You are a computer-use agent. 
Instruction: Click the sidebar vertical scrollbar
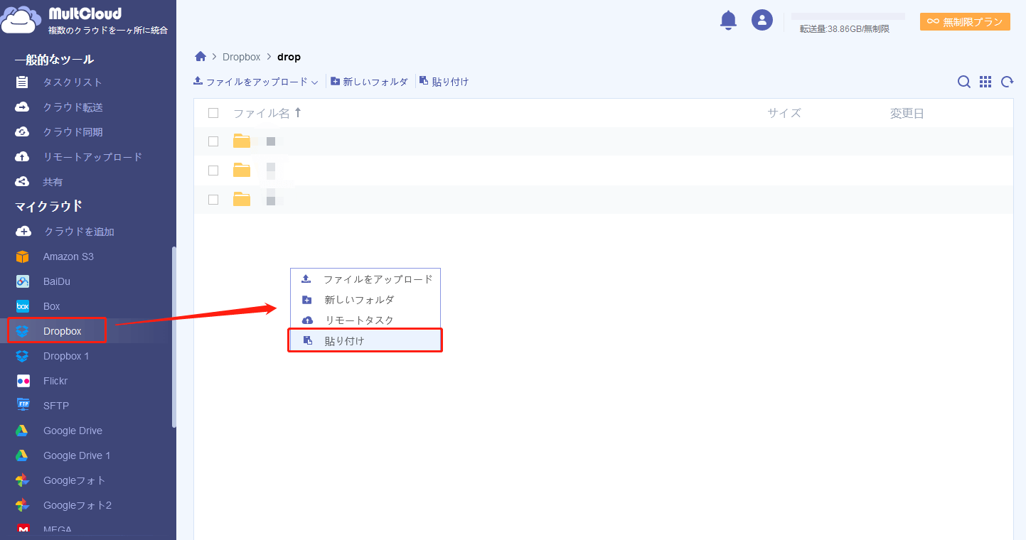click(174, 337)
